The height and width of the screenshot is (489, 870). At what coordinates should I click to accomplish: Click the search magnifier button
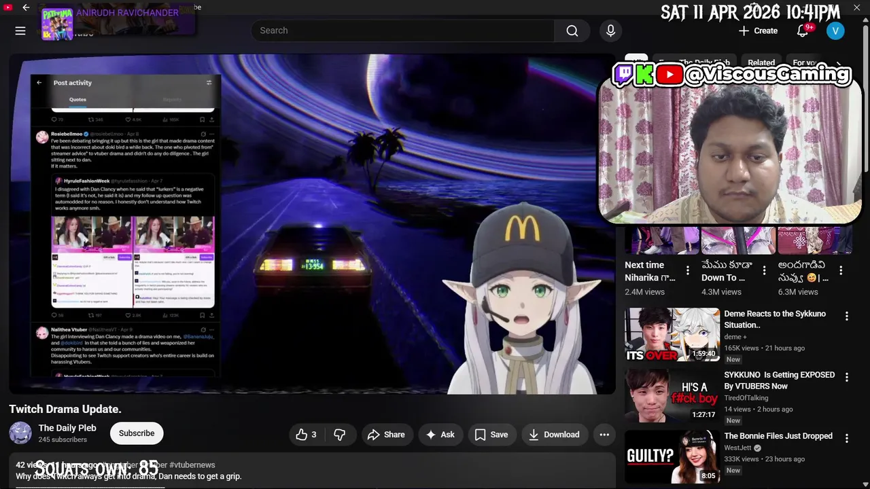point(572,31)
